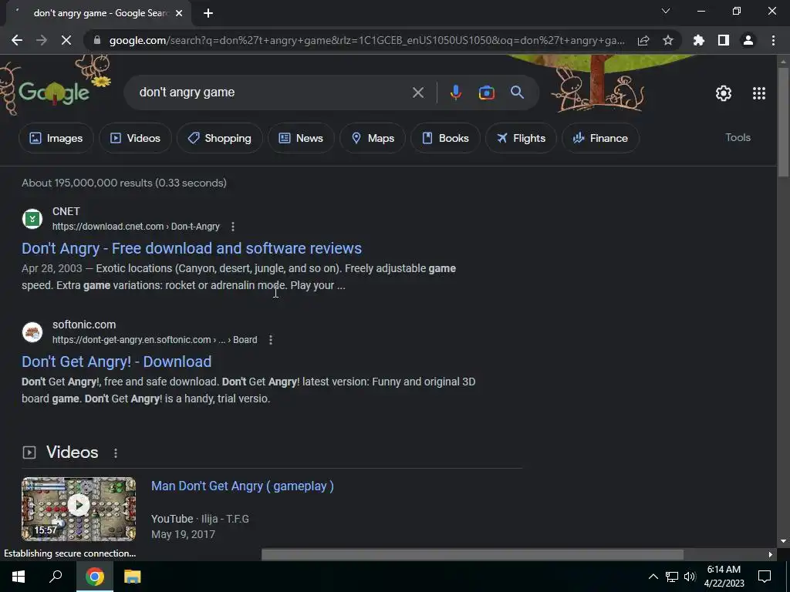
Task: Open the Videos section options menu
Action: click(x=116, y=453)
